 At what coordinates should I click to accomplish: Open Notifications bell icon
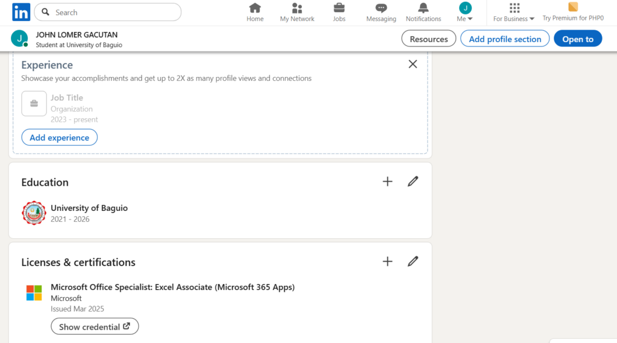pyautogui.click(x=424, y=8)
